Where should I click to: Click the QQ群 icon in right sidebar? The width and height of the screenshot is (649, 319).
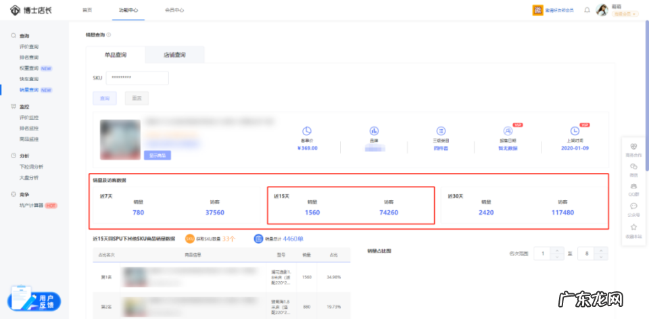click(x=633, y=185)
